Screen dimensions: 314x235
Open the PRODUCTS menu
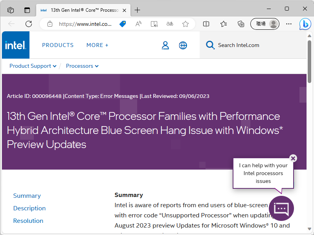pyautogui.click(x=58, y=45)
